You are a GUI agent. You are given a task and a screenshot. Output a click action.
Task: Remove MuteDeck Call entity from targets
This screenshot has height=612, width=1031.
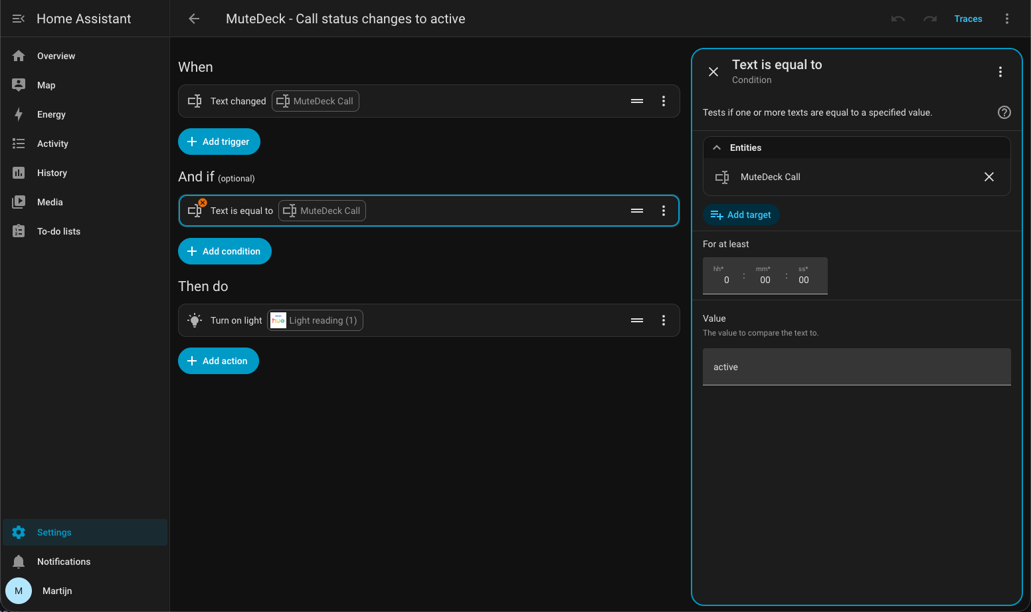[x=989, y=177]
